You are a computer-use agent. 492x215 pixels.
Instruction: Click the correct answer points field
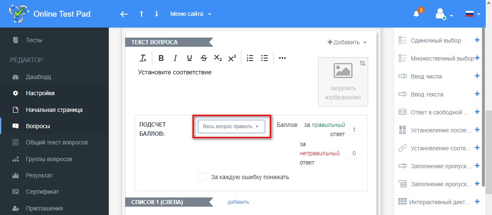tap(354, 129)
